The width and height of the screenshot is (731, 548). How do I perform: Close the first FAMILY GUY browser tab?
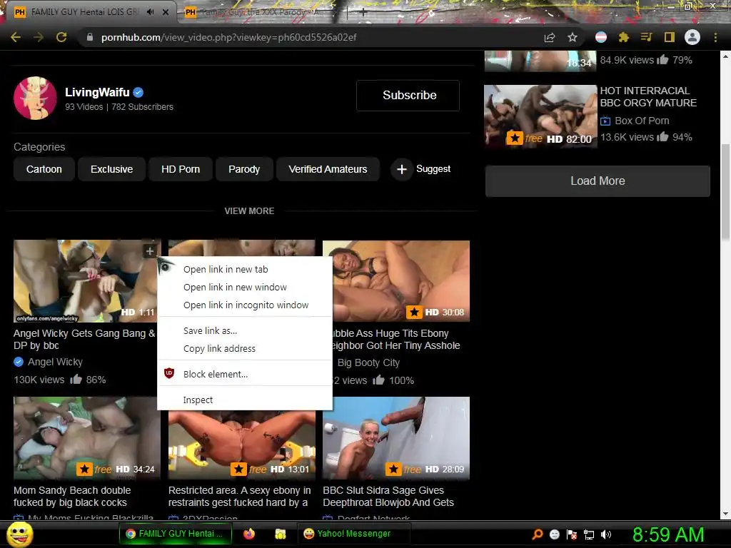click(x=166, y=12)
